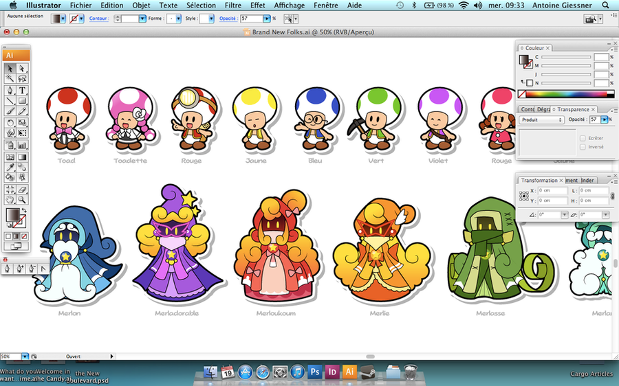Image resolution: width=619 pixels, height=386 pixels.
Task: Toggle the Ecrêter checkbox
Action: [x=583, y=138]
